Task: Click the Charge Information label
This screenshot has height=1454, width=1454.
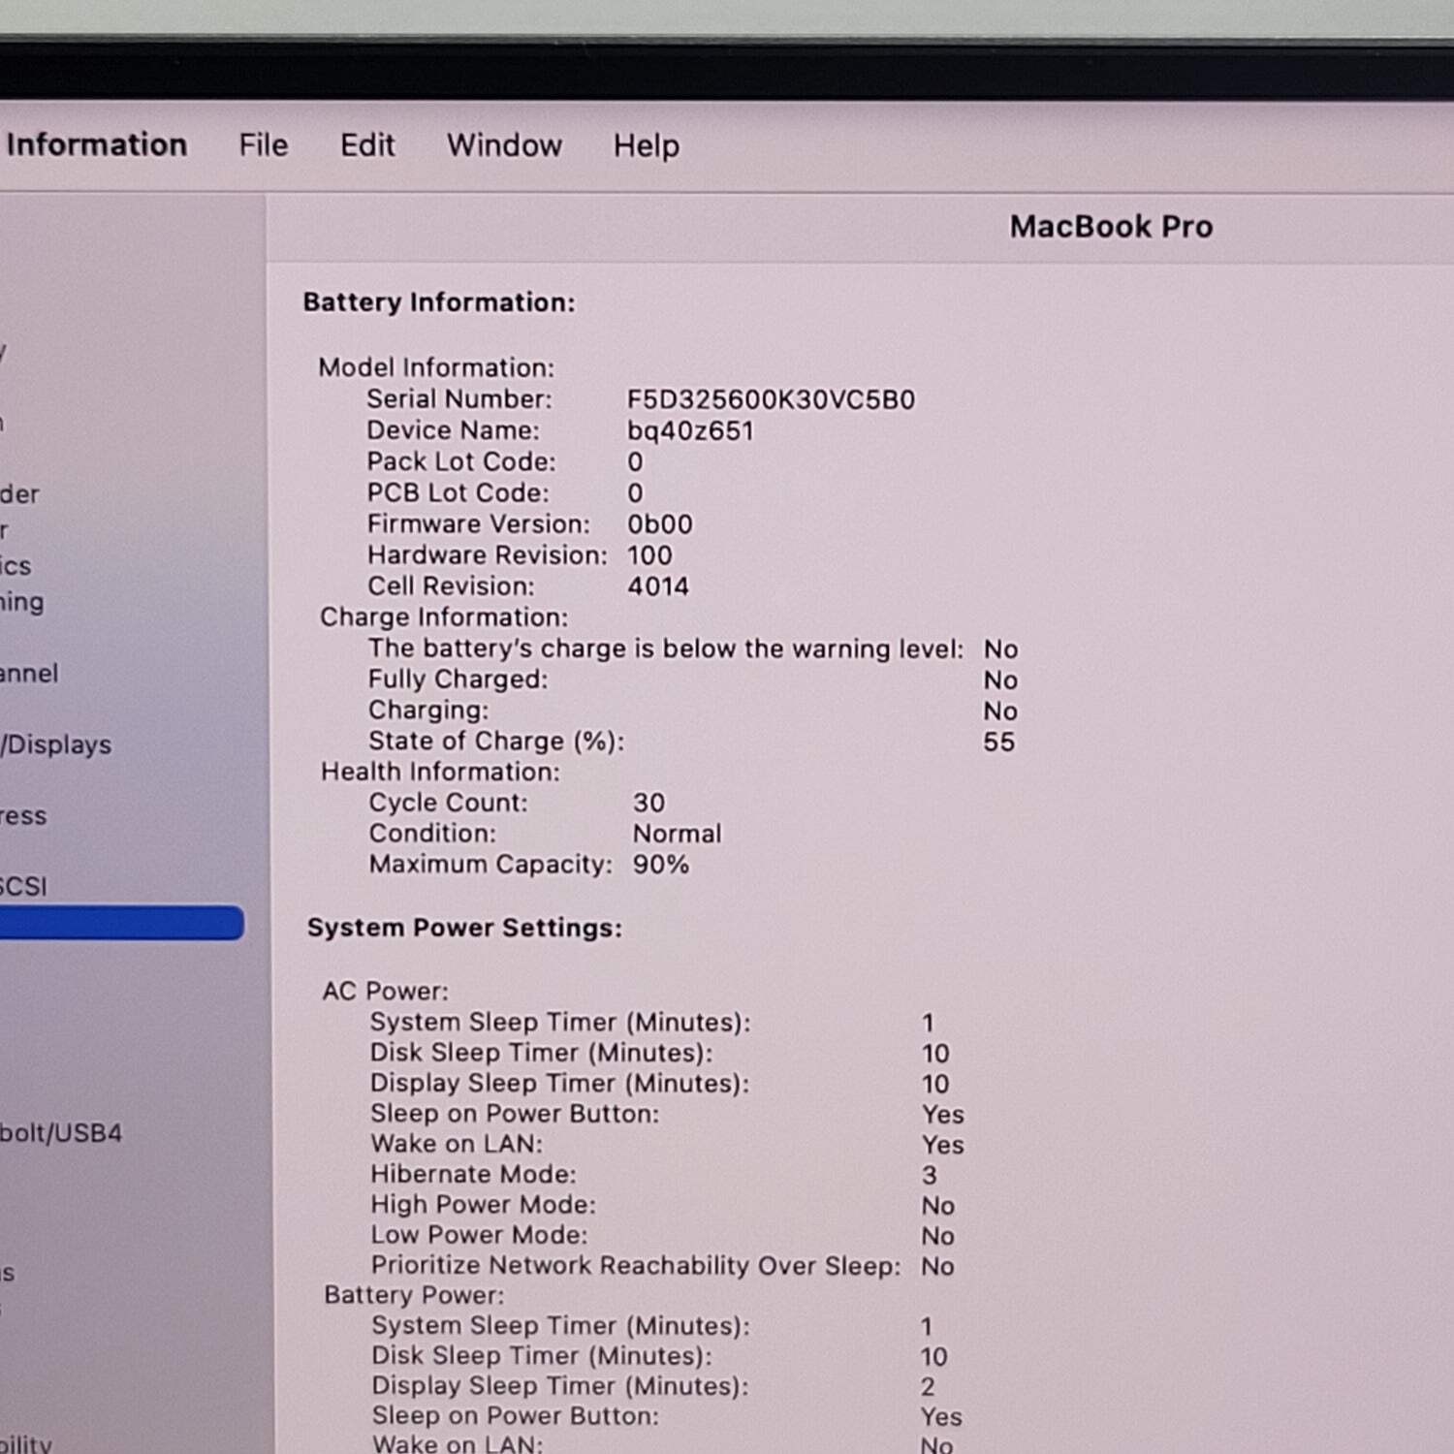Action: [444, 617]
